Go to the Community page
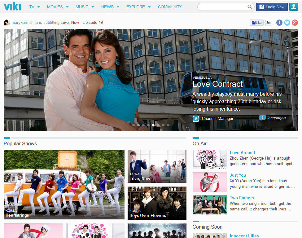The height and width of the screenshot is (238, 302). coord(170,7)
